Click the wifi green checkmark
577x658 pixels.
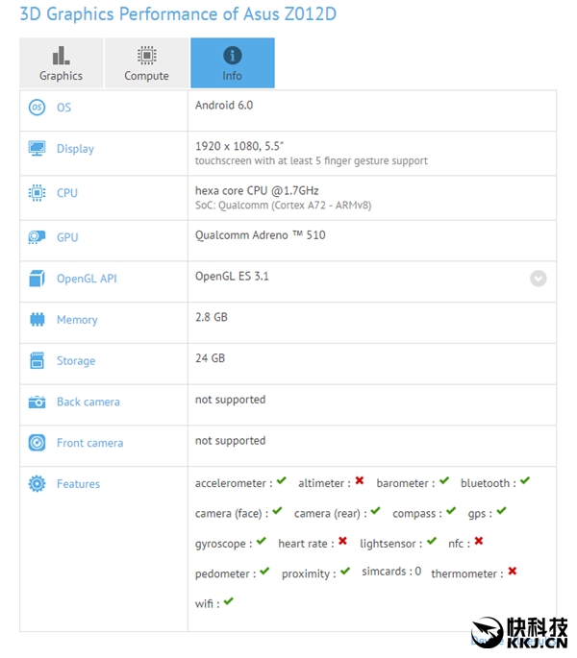[229, 602]
